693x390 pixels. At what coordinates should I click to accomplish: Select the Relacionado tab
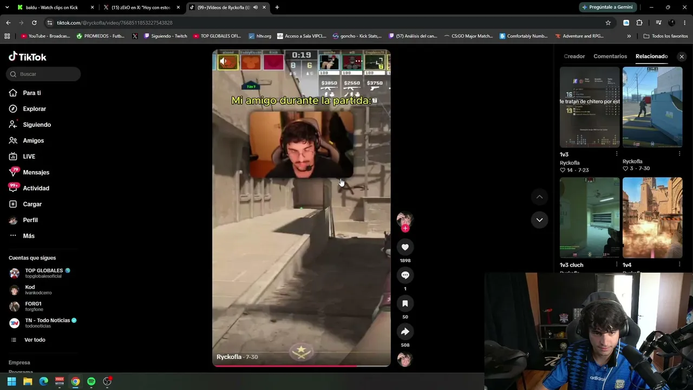tap(652, 56)
